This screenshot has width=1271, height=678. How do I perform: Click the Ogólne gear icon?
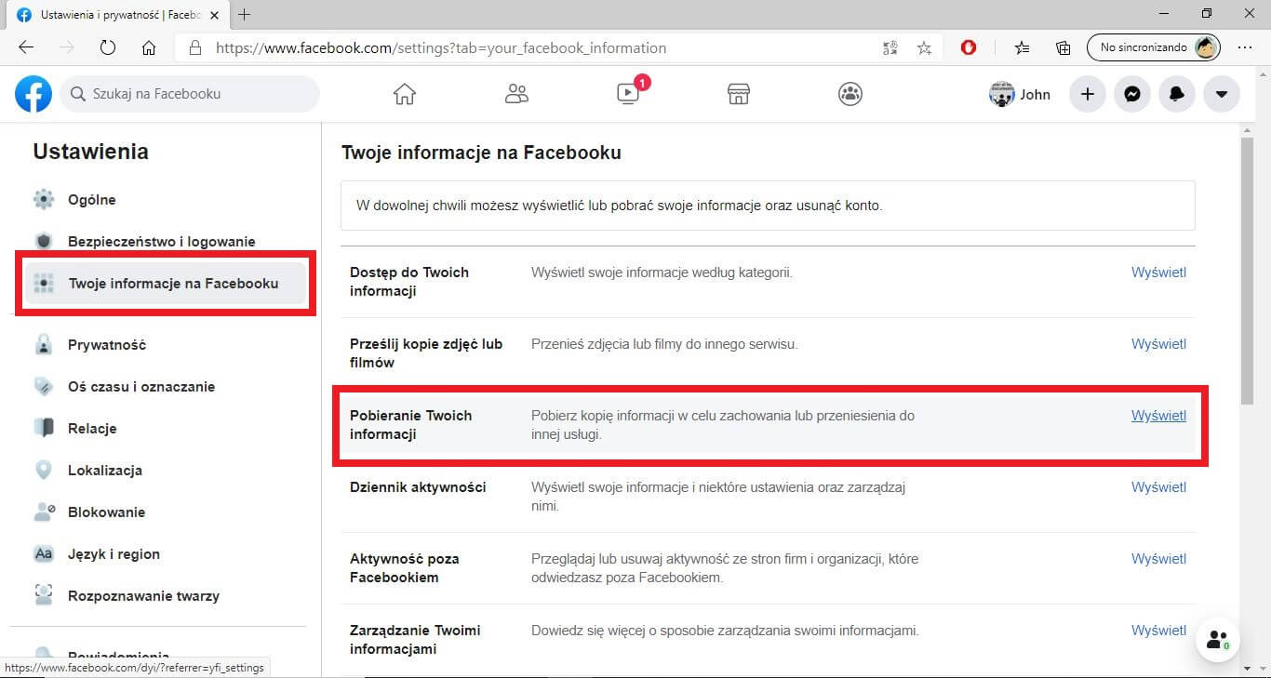[44, 200]
